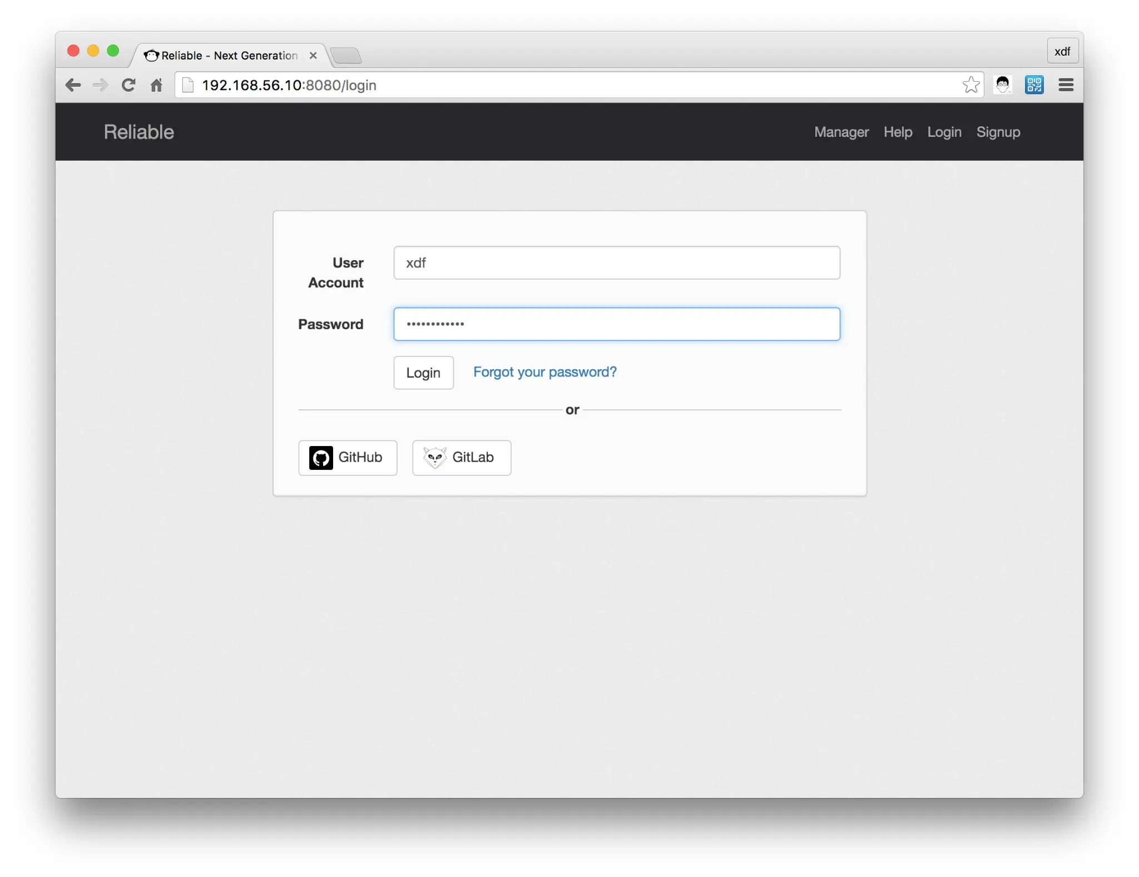1139x877 pixels.
Task: Click the Help item in the navigation bar
Action: [898, 132]
